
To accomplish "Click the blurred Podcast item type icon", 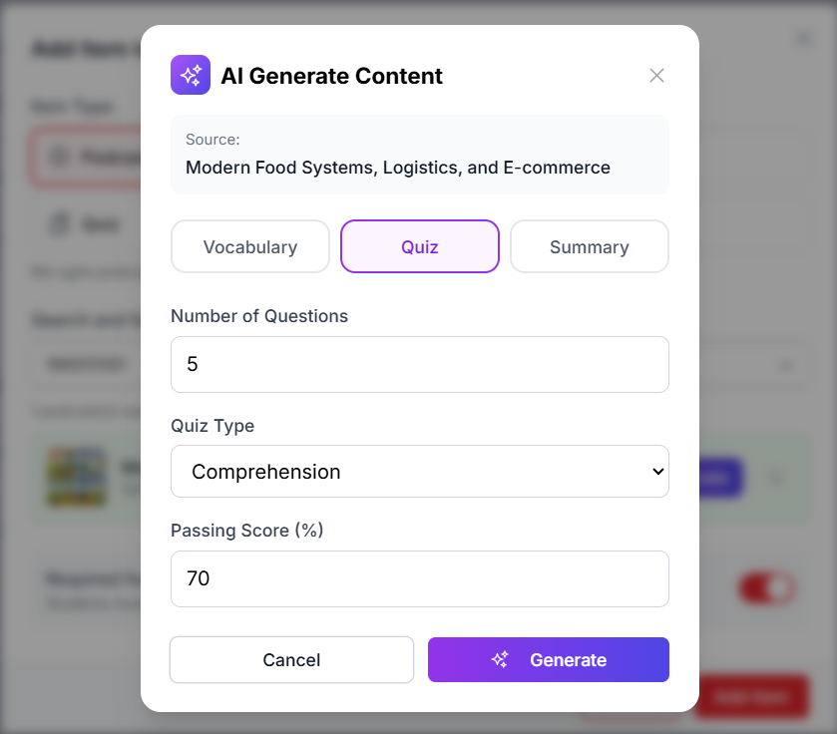I will [x=59, y=158].
